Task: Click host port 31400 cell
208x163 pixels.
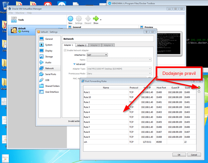Action: [x=161, y=92]
